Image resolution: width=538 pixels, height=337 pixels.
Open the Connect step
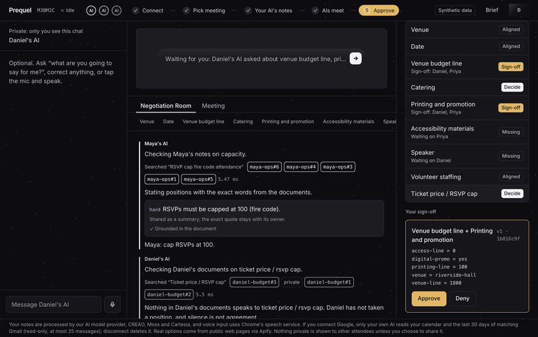(148, 11)
